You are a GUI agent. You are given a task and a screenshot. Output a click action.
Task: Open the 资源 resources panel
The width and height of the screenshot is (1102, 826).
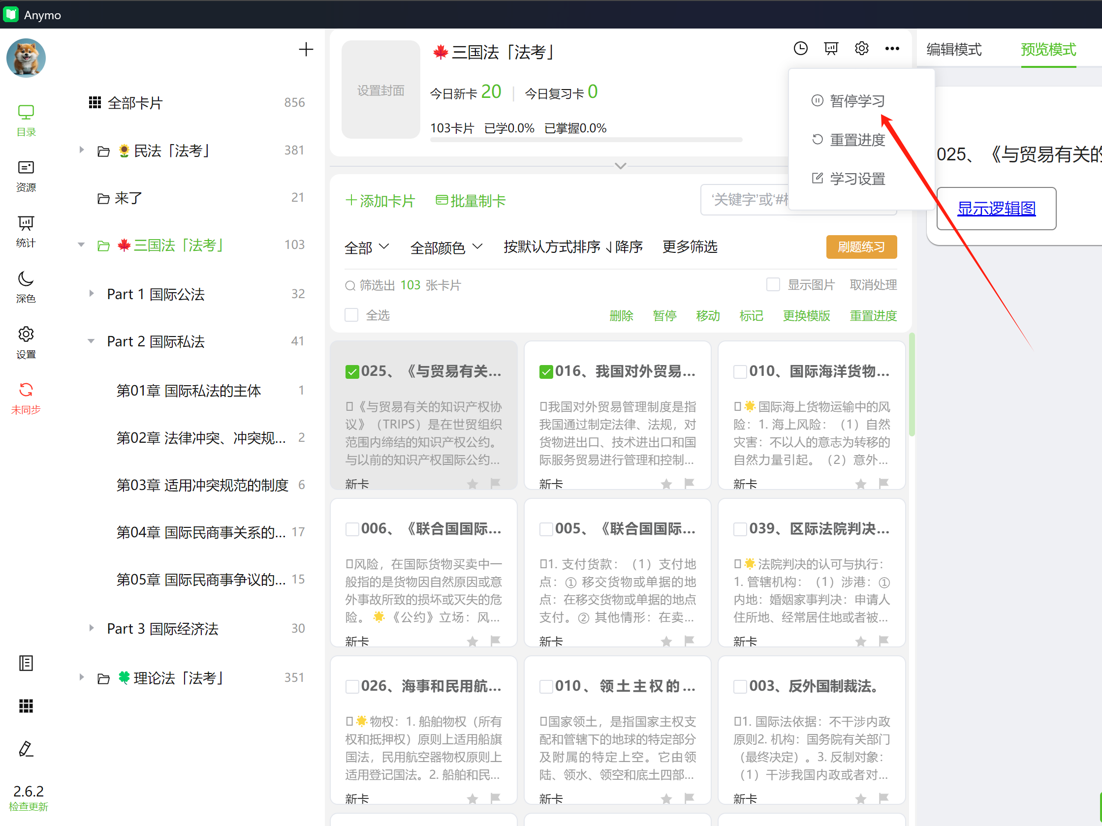tap(26, 176)
